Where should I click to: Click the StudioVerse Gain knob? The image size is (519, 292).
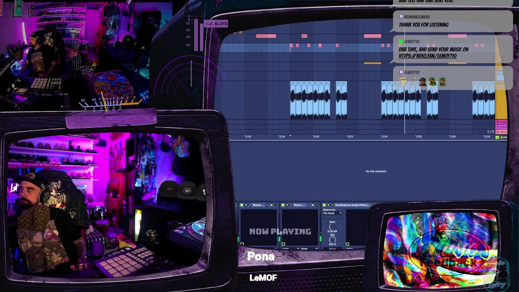332,227
